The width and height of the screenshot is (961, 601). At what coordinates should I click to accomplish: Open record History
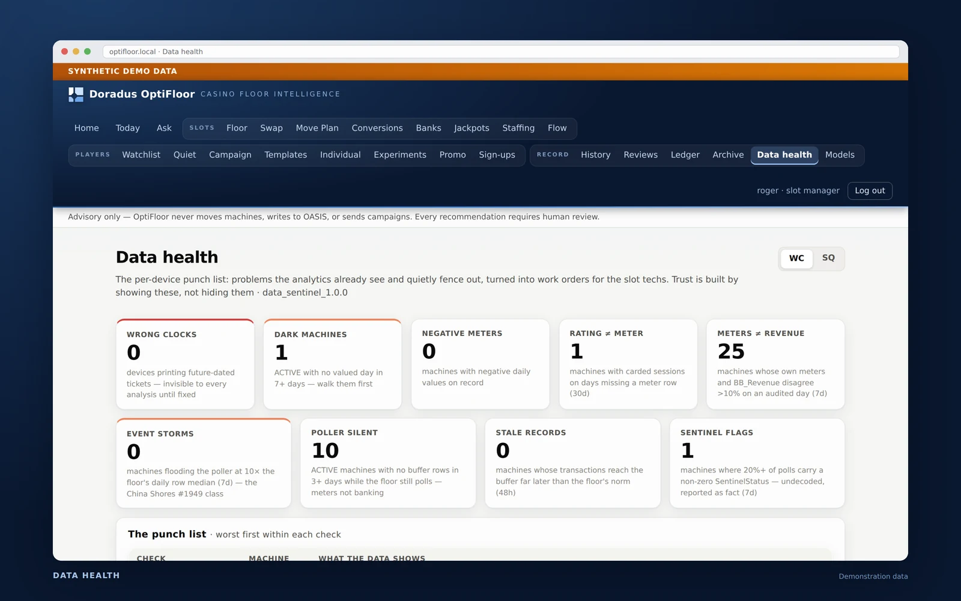coord(595,155)
